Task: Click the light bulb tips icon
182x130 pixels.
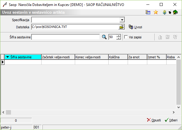Action: [164, 12]
